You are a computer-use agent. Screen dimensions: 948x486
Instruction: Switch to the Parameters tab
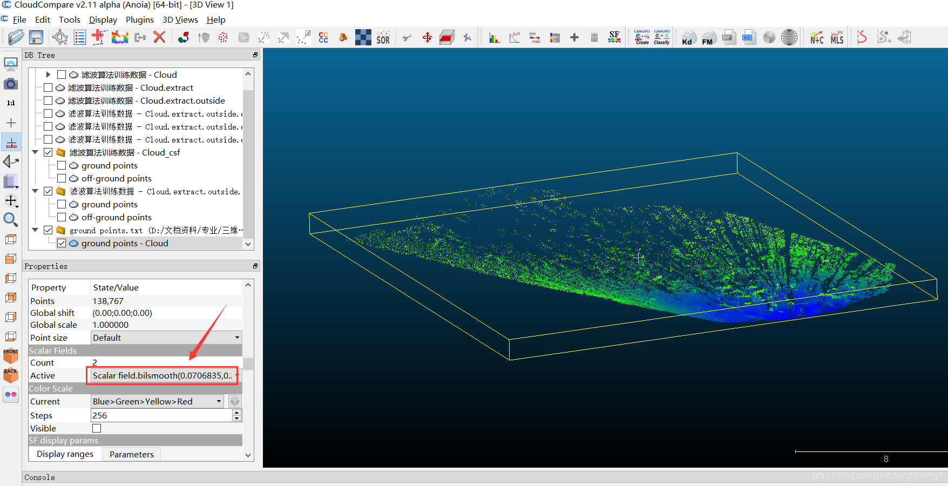click(x=132, y=454)
